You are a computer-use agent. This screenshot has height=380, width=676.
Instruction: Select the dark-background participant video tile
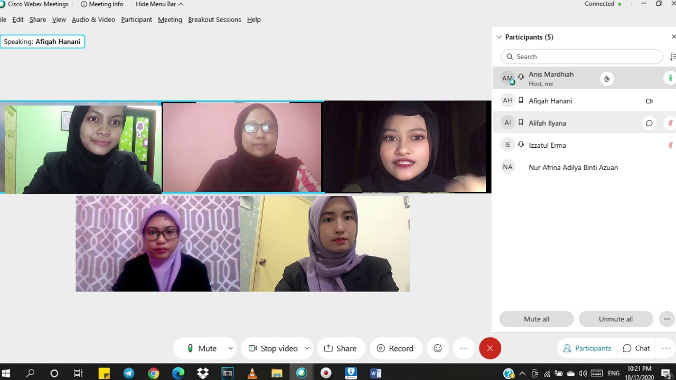pos(407,147)
